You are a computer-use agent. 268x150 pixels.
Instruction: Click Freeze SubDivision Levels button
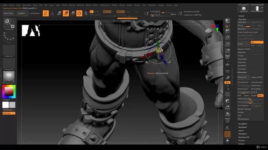coord(250,32)
